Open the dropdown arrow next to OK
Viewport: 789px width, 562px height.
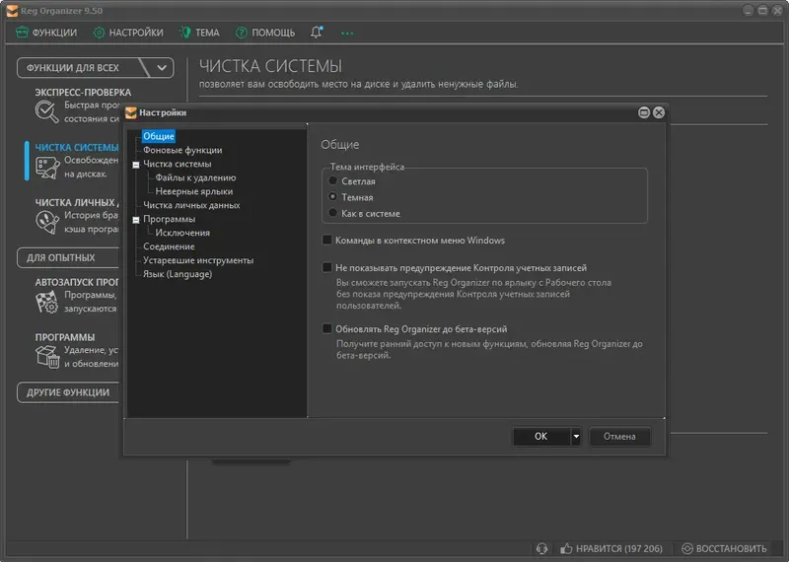(x=576, y=436)
